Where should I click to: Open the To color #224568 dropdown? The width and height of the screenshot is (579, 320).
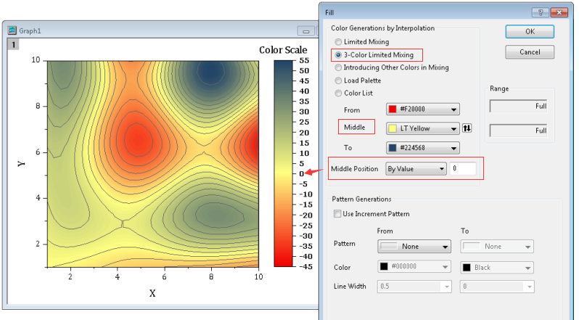[424, 148]
